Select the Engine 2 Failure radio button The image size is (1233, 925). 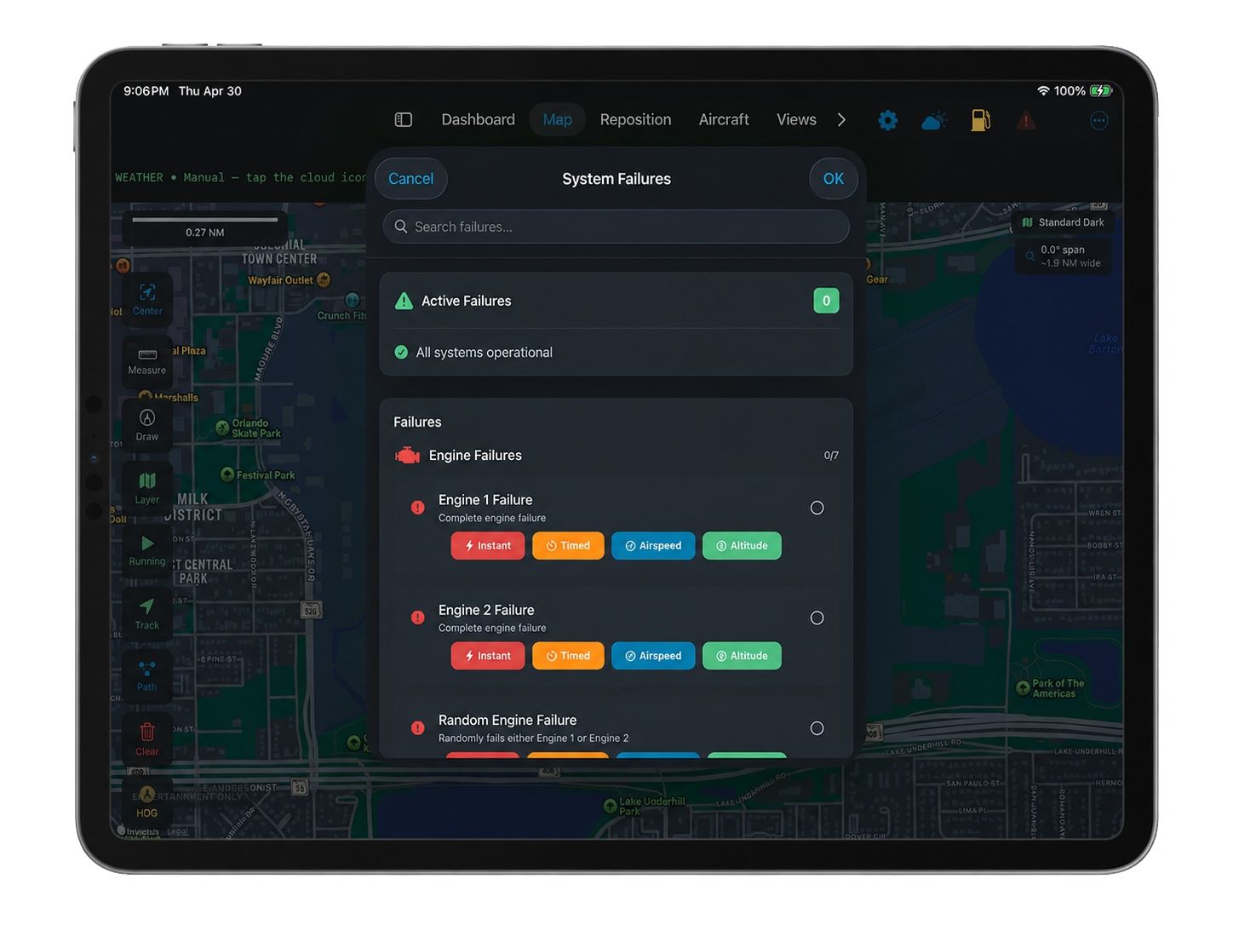click(817, 618)
